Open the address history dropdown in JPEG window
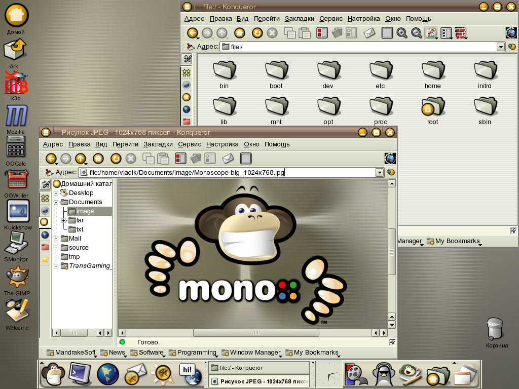 point(380,172)
